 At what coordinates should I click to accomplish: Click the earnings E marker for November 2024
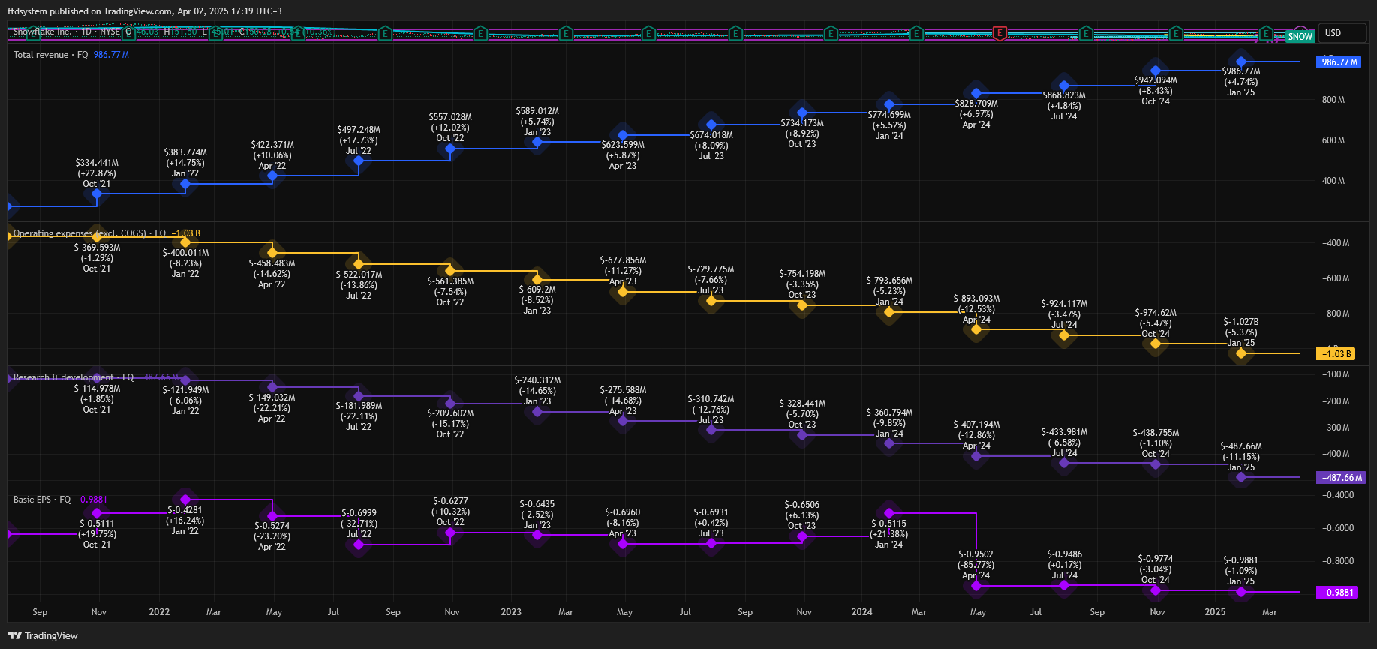[1176, 33]
